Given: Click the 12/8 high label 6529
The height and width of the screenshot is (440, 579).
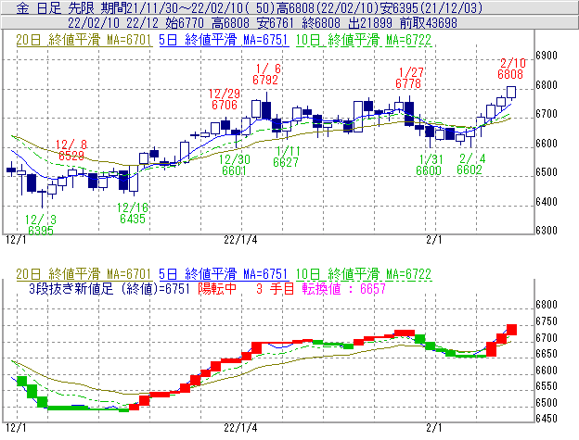Looking at the screenshot, I should pyautogui.click(x=71, y=156).
